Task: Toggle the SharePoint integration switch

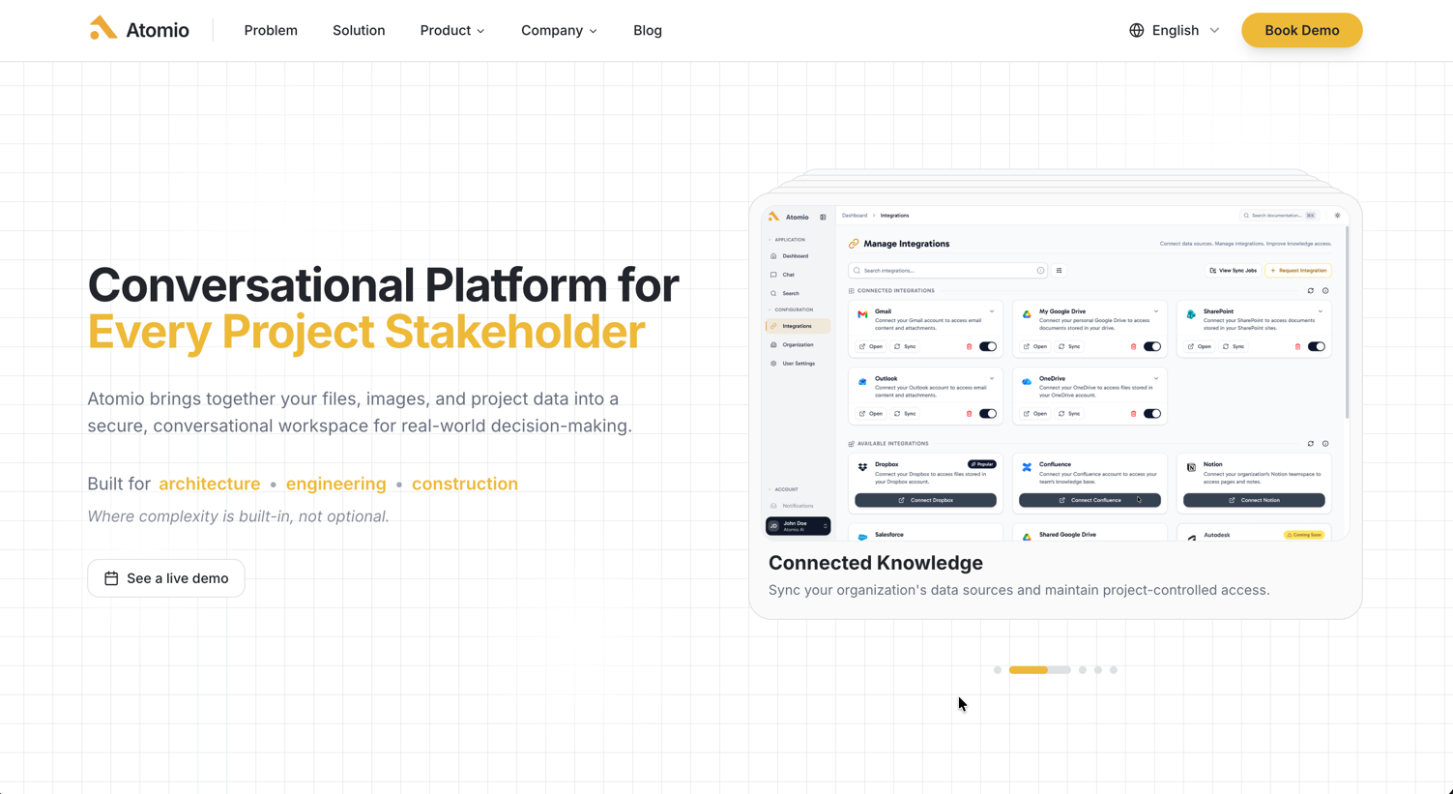Action: (1317, 346)
